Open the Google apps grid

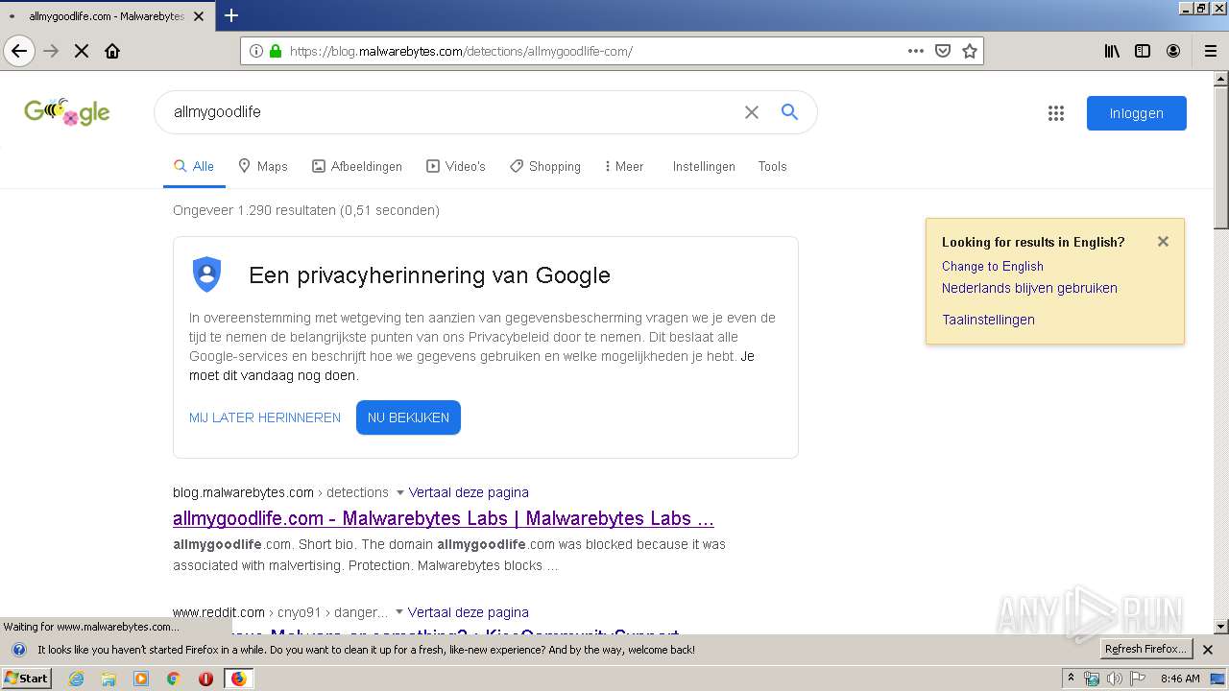1056,113
